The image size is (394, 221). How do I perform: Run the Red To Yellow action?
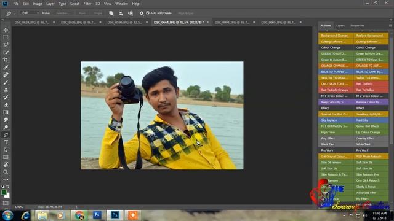(x=371, y=90)
